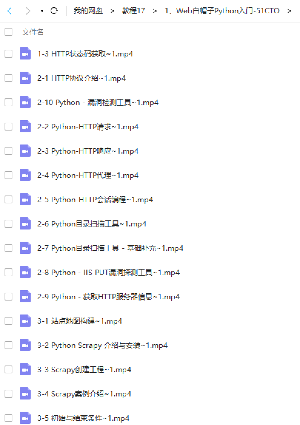Select file name 3-4 Scrapy案例介绍~1.mp4

(84, 394)
